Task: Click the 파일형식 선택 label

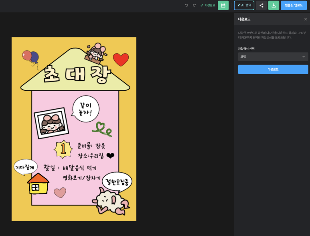Action: 246,49
